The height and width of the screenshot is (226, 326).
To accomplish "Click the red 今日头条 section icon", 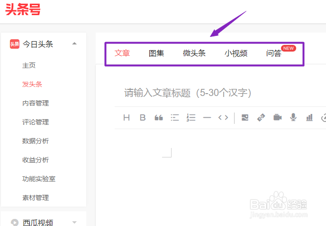I will point(15,44).
